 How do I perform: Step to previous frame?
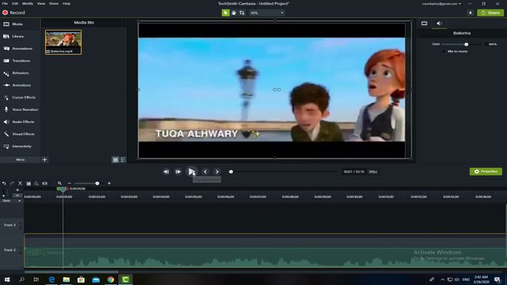pyautogui.click(x=166, y=172)
